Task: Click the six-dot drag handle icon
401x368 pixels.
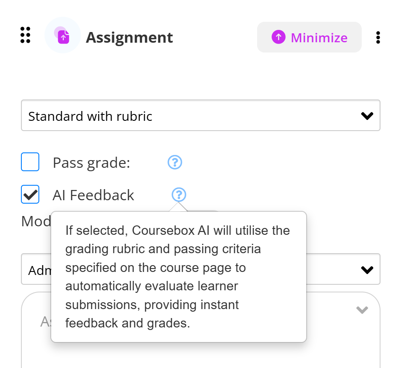Action: (25, 35)
